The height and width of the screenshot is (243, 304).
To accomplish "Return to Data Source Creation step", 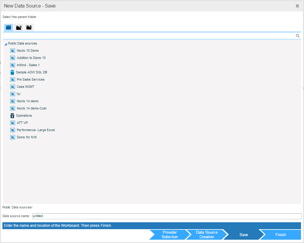I will [206, 235].
